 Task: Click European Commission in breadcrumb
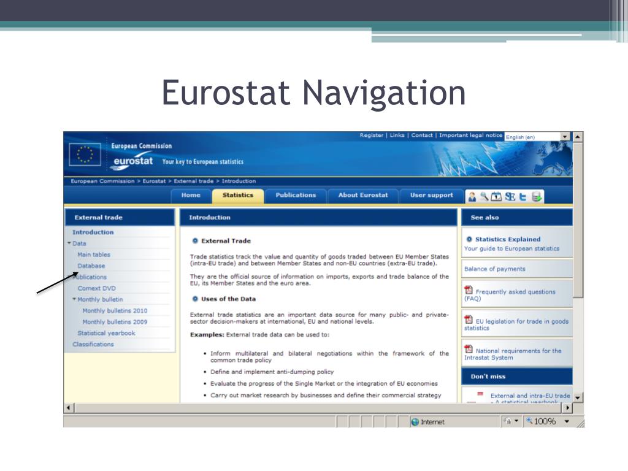102,181
